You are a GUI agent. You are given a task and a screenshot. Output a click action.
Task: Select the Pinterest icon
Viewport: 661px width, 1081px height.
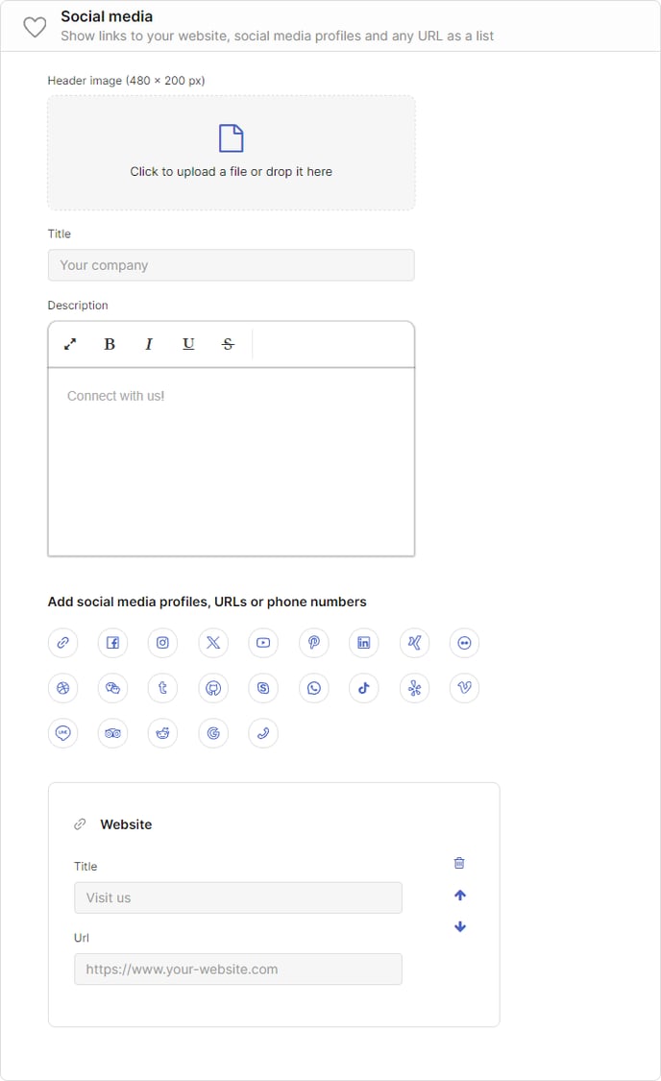[x=313, y=643]
